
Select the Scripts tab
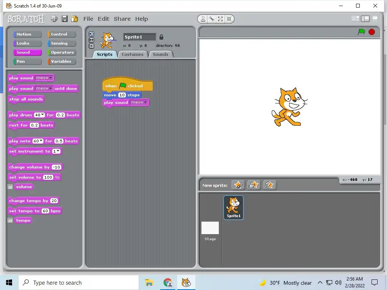pyautogui.click(x=105, y=54)
